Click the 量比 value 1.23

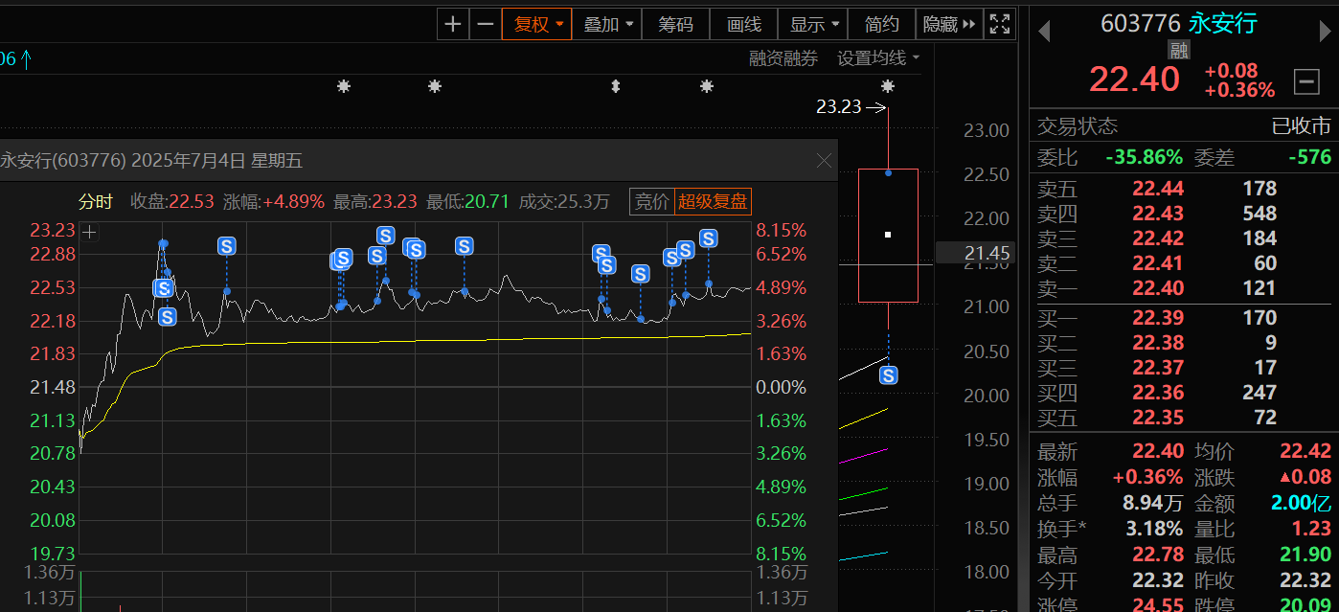pyautogui.click(x=1311, y=529)
